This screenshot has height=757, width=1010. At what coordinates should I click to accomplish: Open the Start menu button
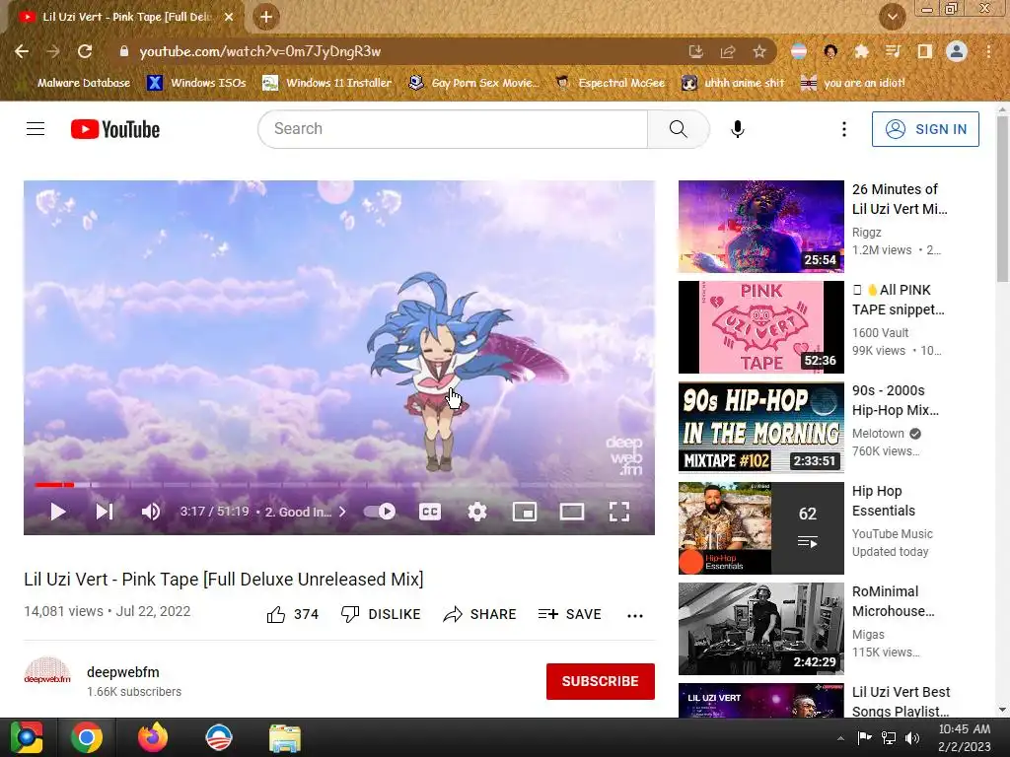[27, 737]
